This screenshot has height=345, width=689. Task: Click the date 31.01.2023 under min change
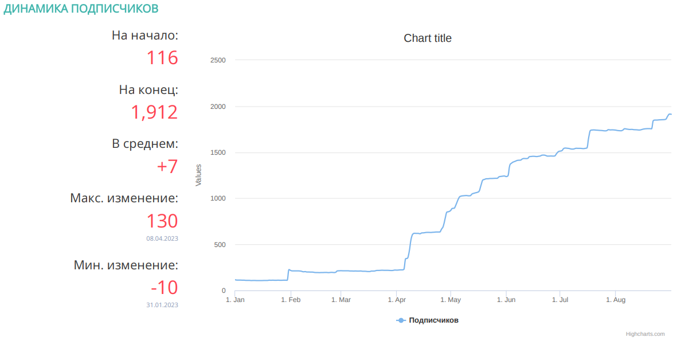click(162, 305)
